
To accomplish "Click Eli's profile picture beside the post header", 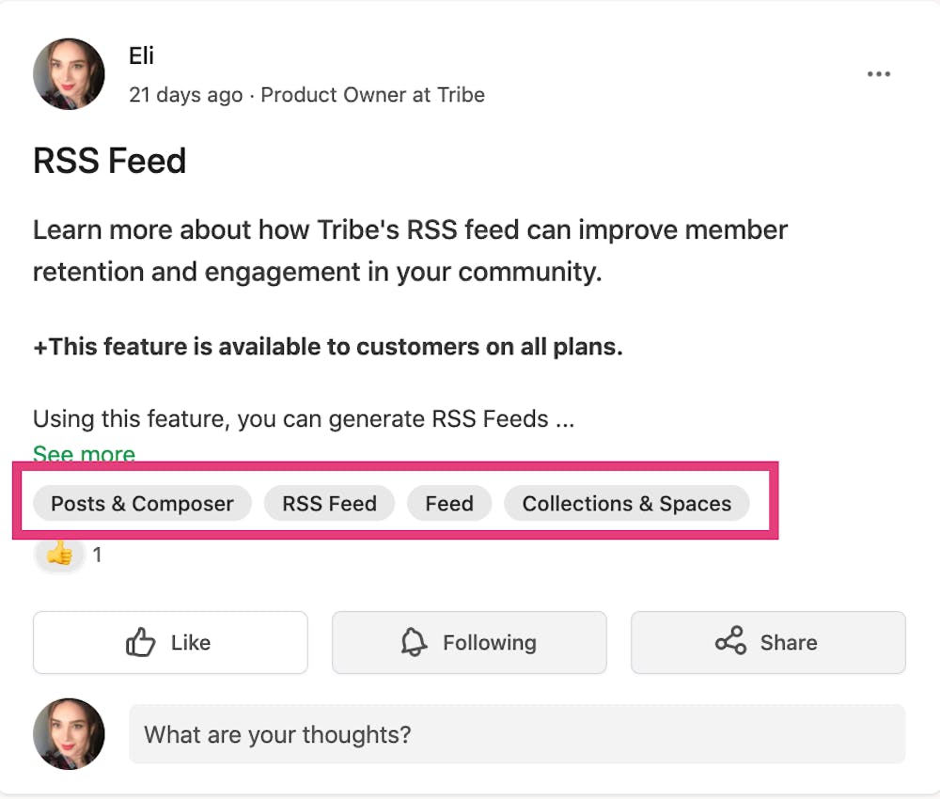I will pyautogui.click(x=69, y=74).
